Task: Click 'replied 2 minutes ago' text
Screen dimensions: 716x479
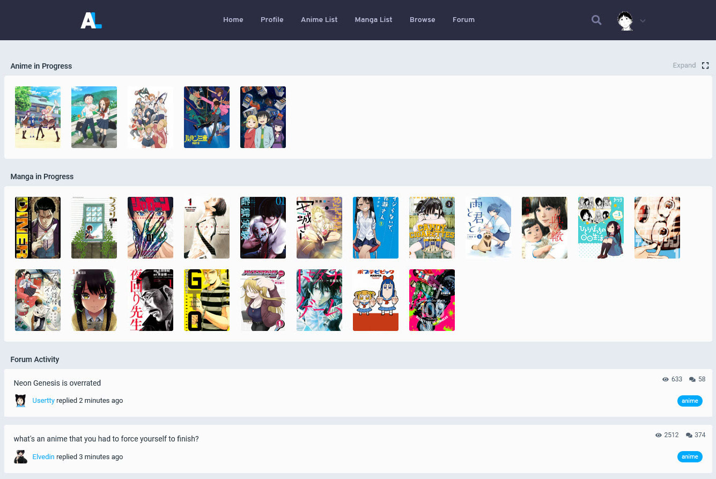Action: coord(90,401)
